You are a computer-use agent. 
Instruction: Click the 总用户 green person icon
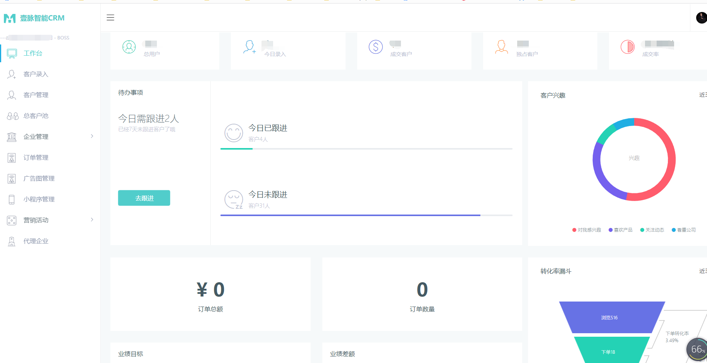(x=129, y=47)
